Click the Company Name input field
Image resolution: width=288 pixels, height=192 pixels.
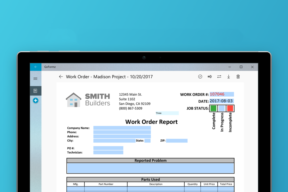(122, 128)
